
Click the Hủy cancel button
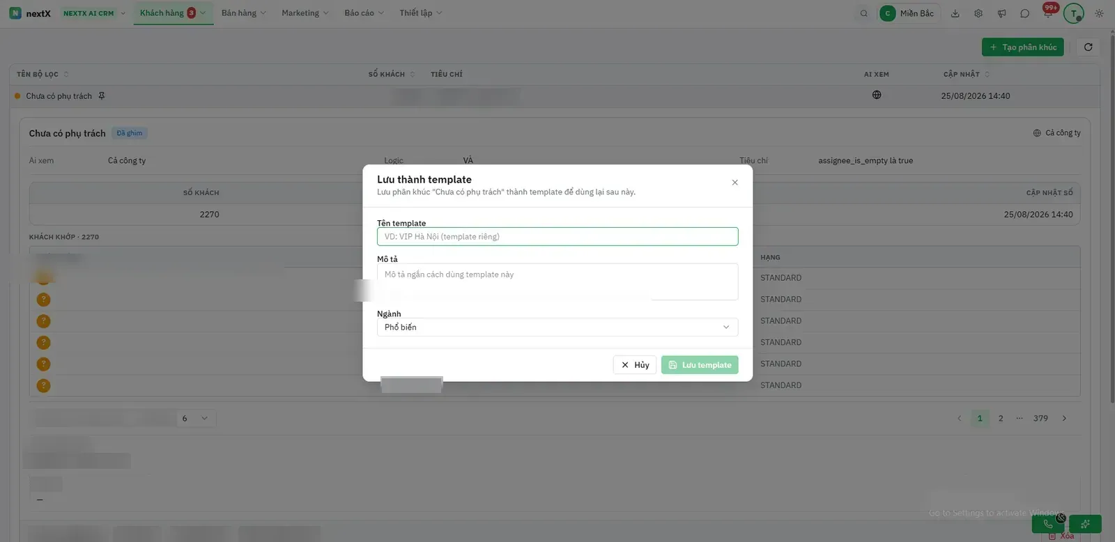(635, 365)
